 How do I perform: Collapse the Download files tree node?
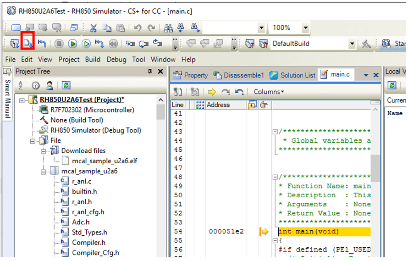pos(43,151)
